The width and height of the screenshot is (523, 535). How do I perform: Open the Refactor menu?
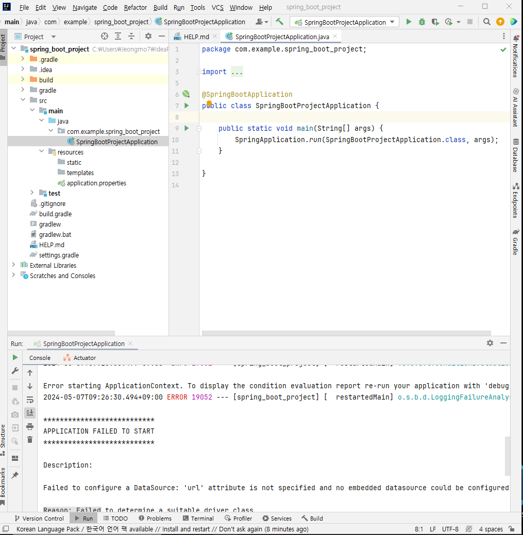pos(135,7)
